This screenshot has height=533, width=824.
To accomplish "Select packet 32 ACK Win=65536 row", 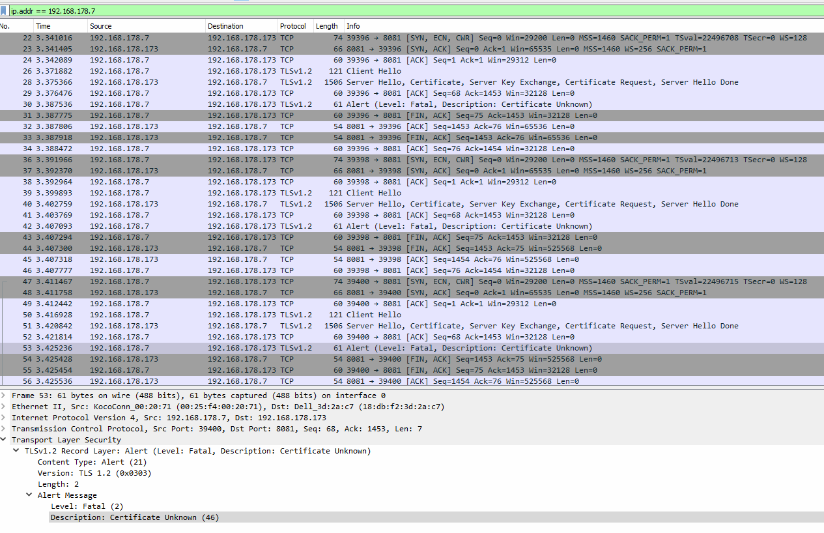I will click(412, 126).
